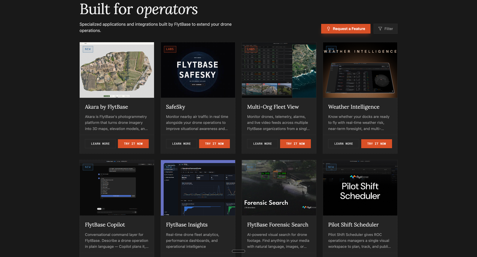Open the Forensic Search thumbnail image

pos(279,188)
